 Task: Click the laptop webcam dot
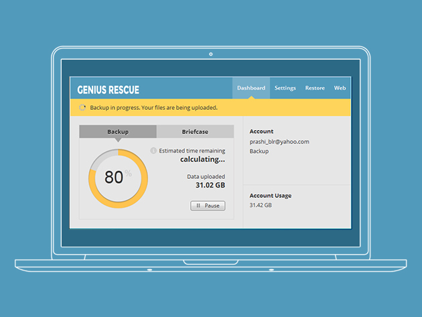click(211, 53)
